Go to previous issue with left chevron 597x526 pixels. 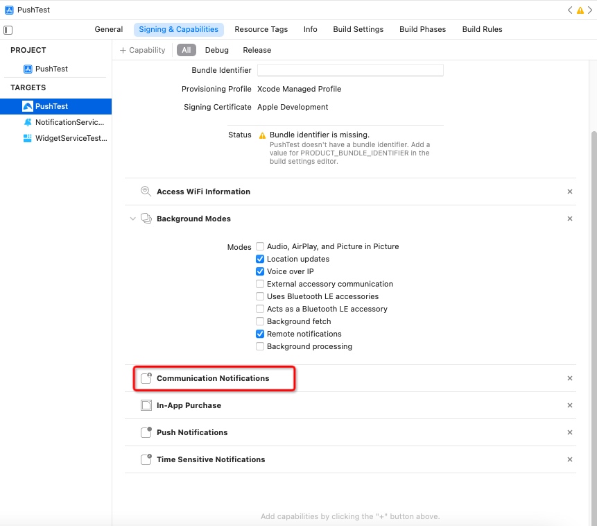pos(570,10)
